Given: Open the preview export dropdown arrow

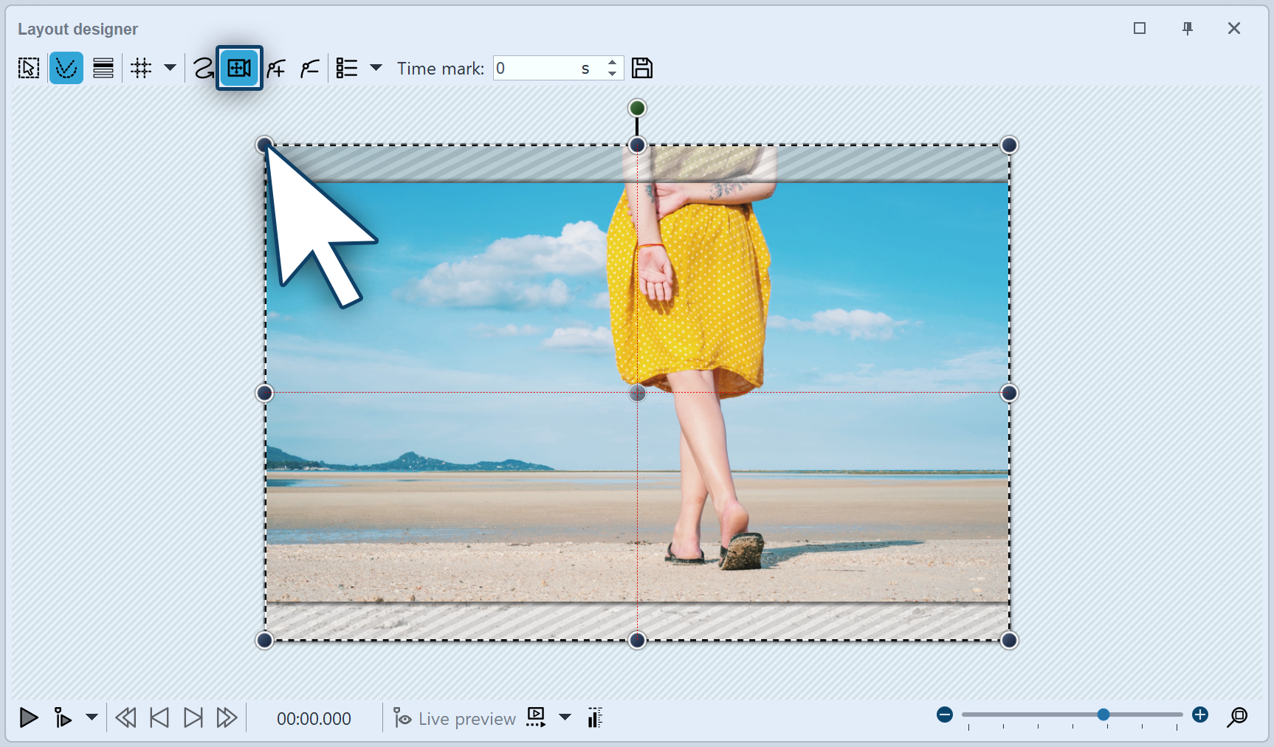Looking at the screenshot, I should 565,717.
